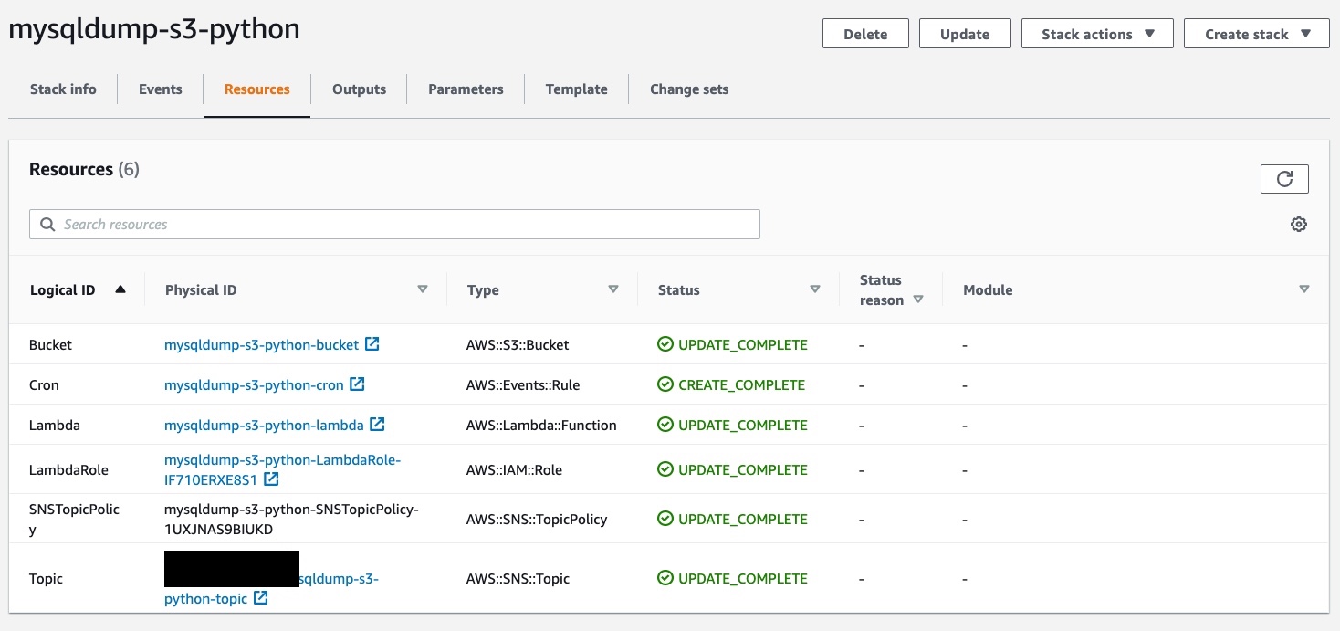The image size is (1340, 631).
Task: Click AWS::Lambda::Function type cell
Action: click(541, 426)
